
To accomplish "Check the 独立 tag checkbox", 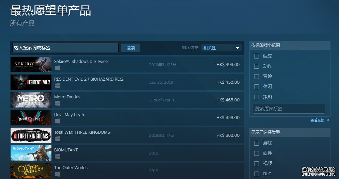I will click(257, 56).
